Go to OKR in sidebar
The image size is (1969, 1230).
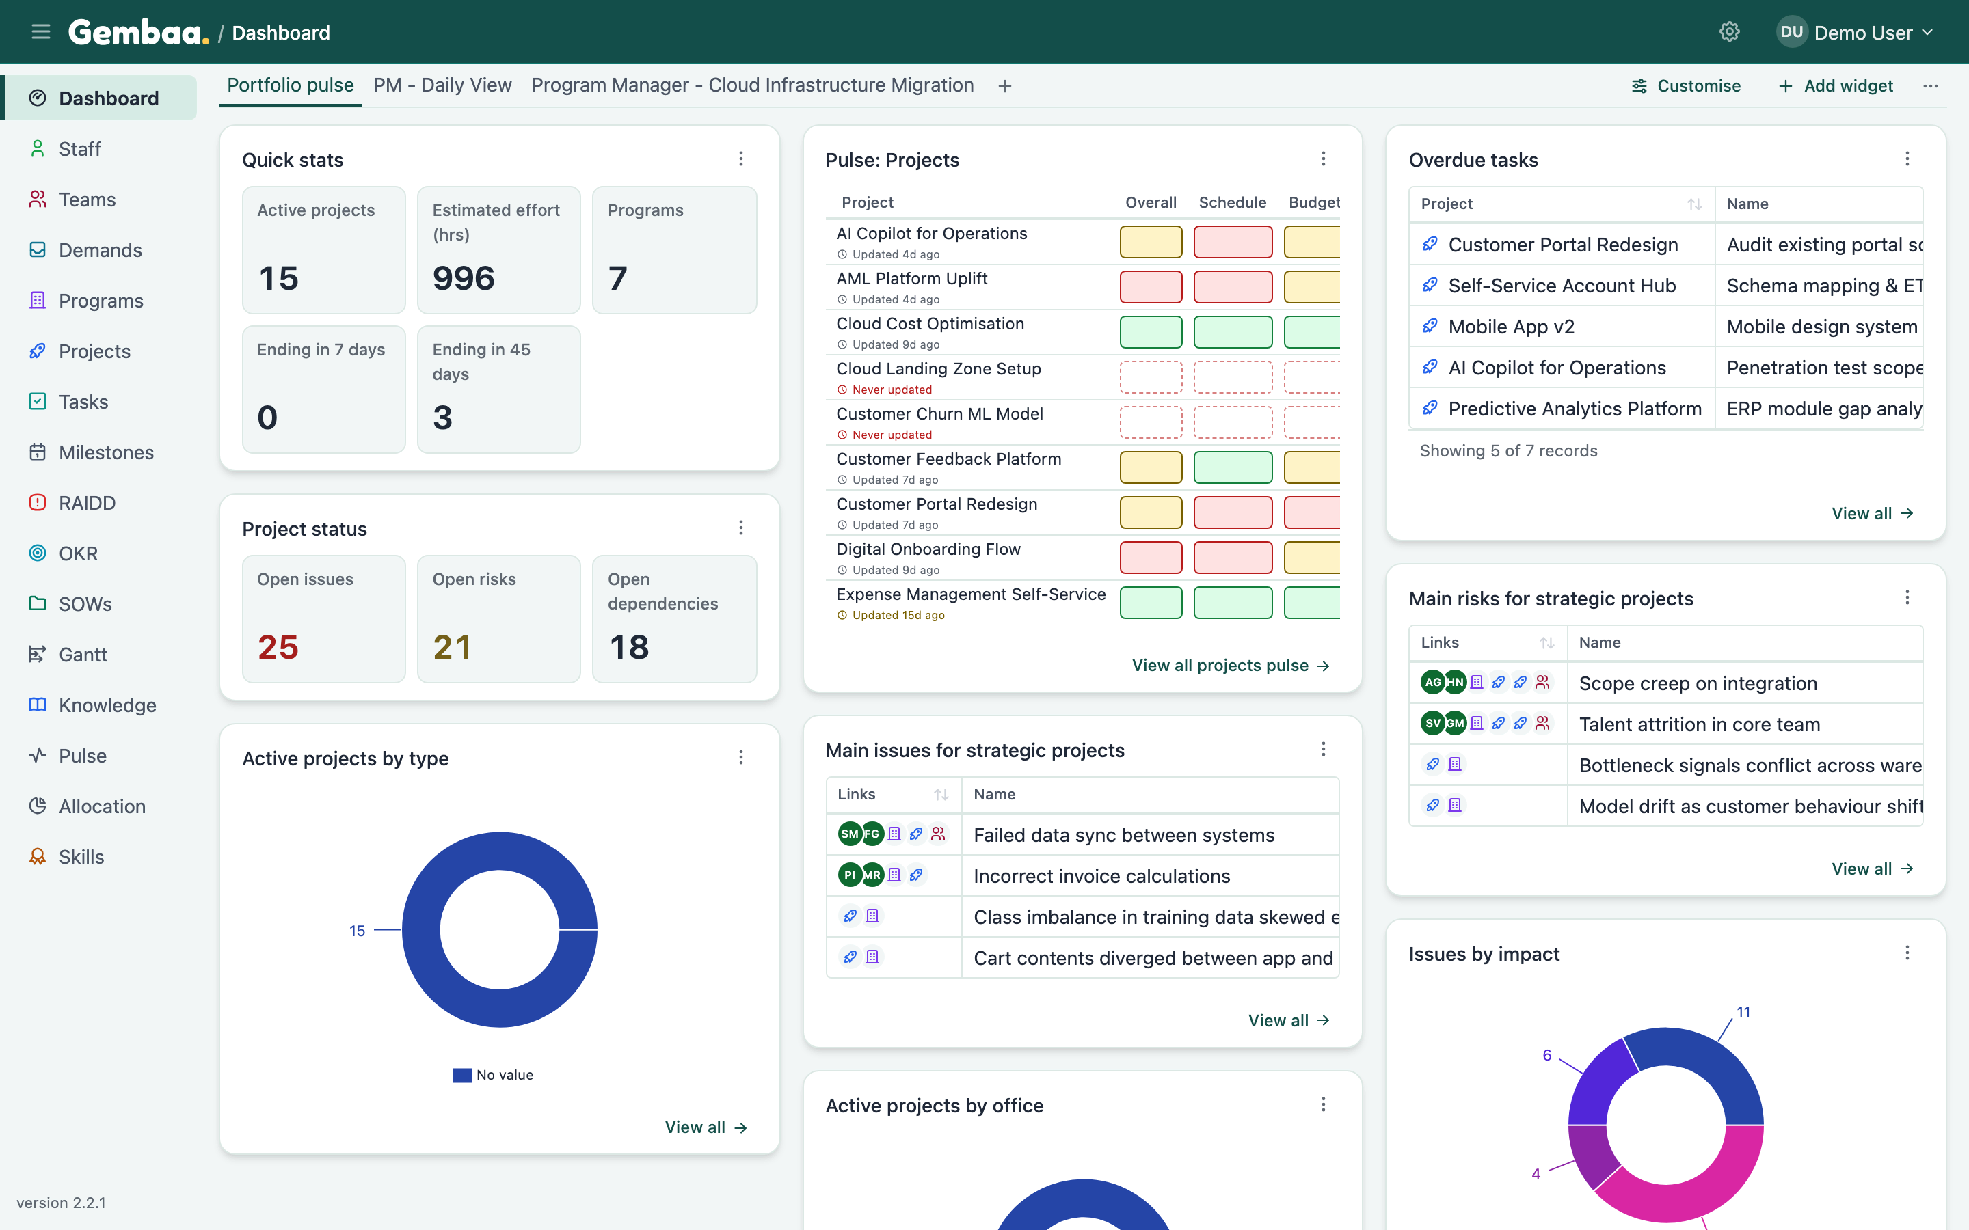click(x=98, y=553)
